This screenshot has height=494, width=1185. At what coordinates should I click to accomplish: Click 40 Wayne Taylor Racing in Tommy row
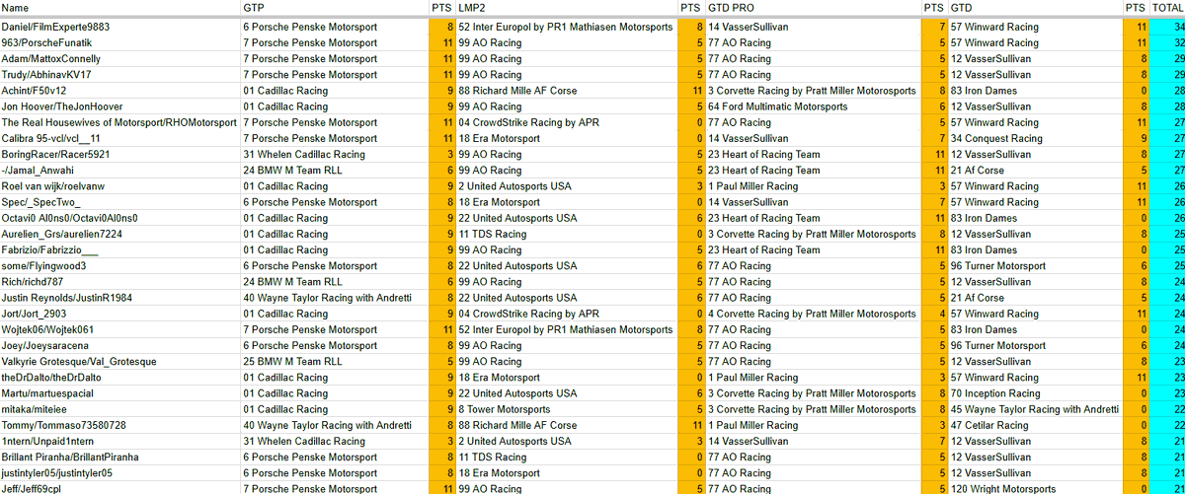336,425
